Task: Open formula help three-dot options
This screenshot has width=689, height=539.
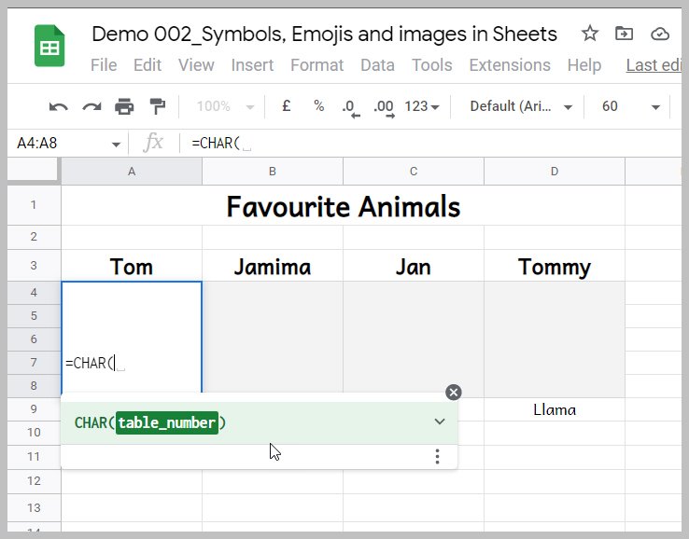Action: click(x=437, y=457)
